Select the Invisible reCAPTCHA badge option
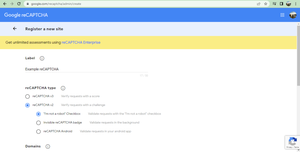 (38, 123)
